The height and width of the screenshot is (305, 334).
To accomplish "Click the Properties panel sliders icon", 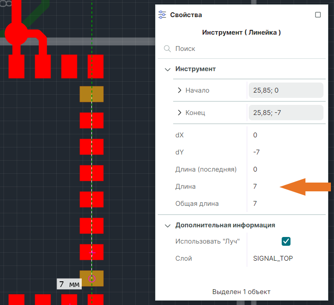I will (162, 14).
